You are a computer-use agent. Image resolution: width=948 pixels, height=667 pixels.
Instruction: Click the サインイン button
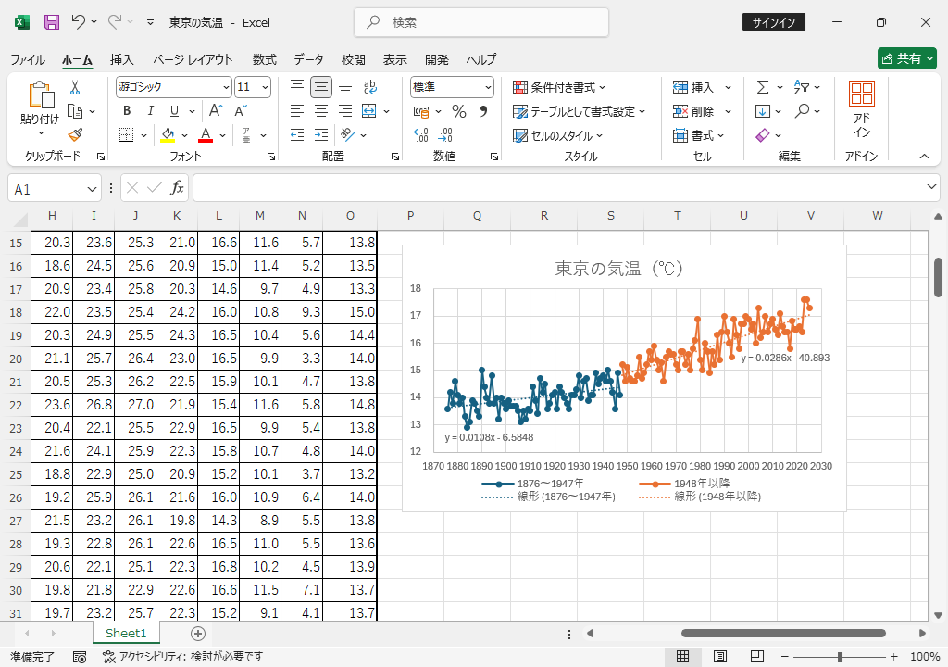pyautogui.click(x=774, y=22)
